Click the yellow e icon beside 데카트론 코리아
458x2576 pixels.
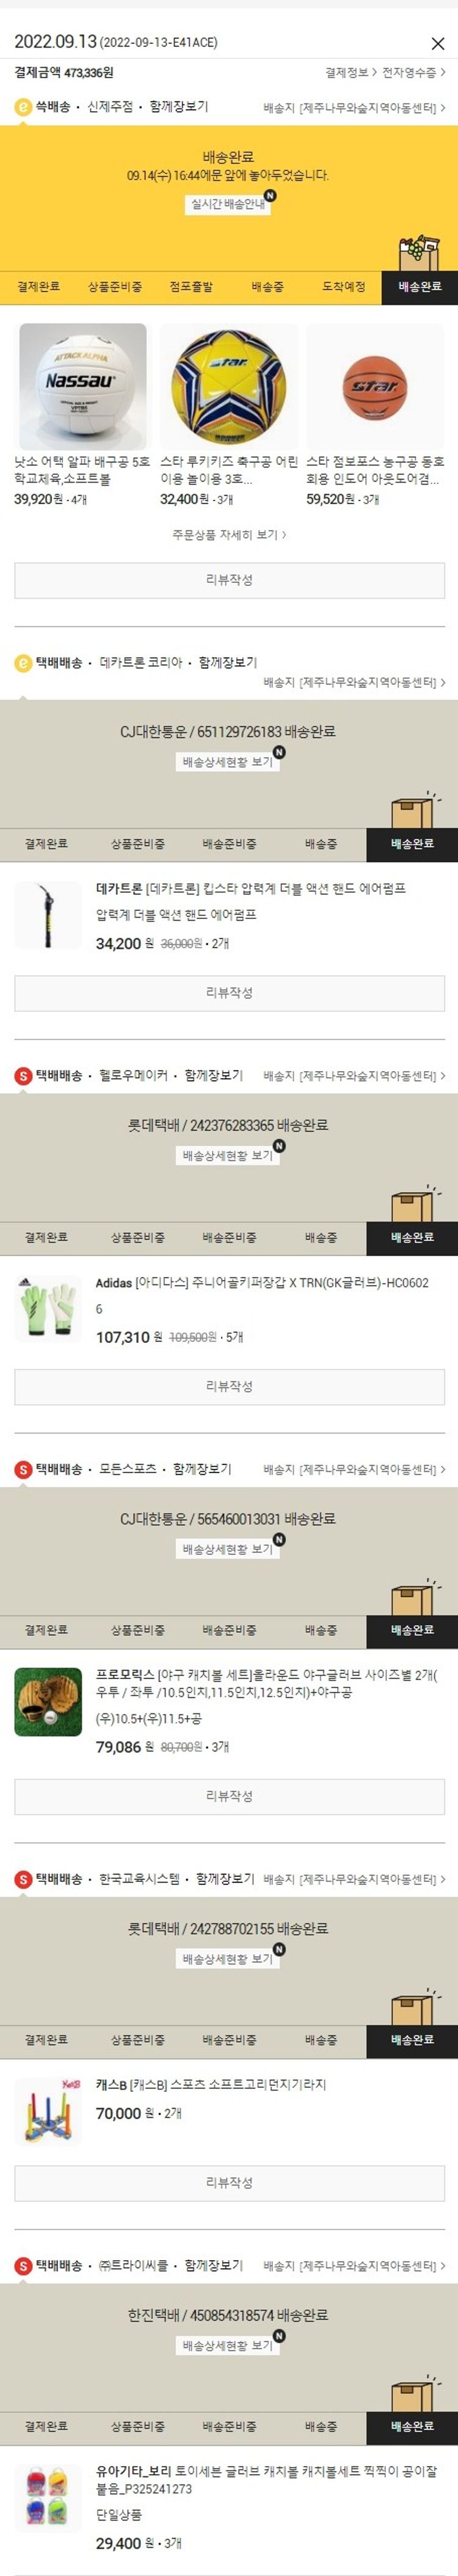point(23,662)
